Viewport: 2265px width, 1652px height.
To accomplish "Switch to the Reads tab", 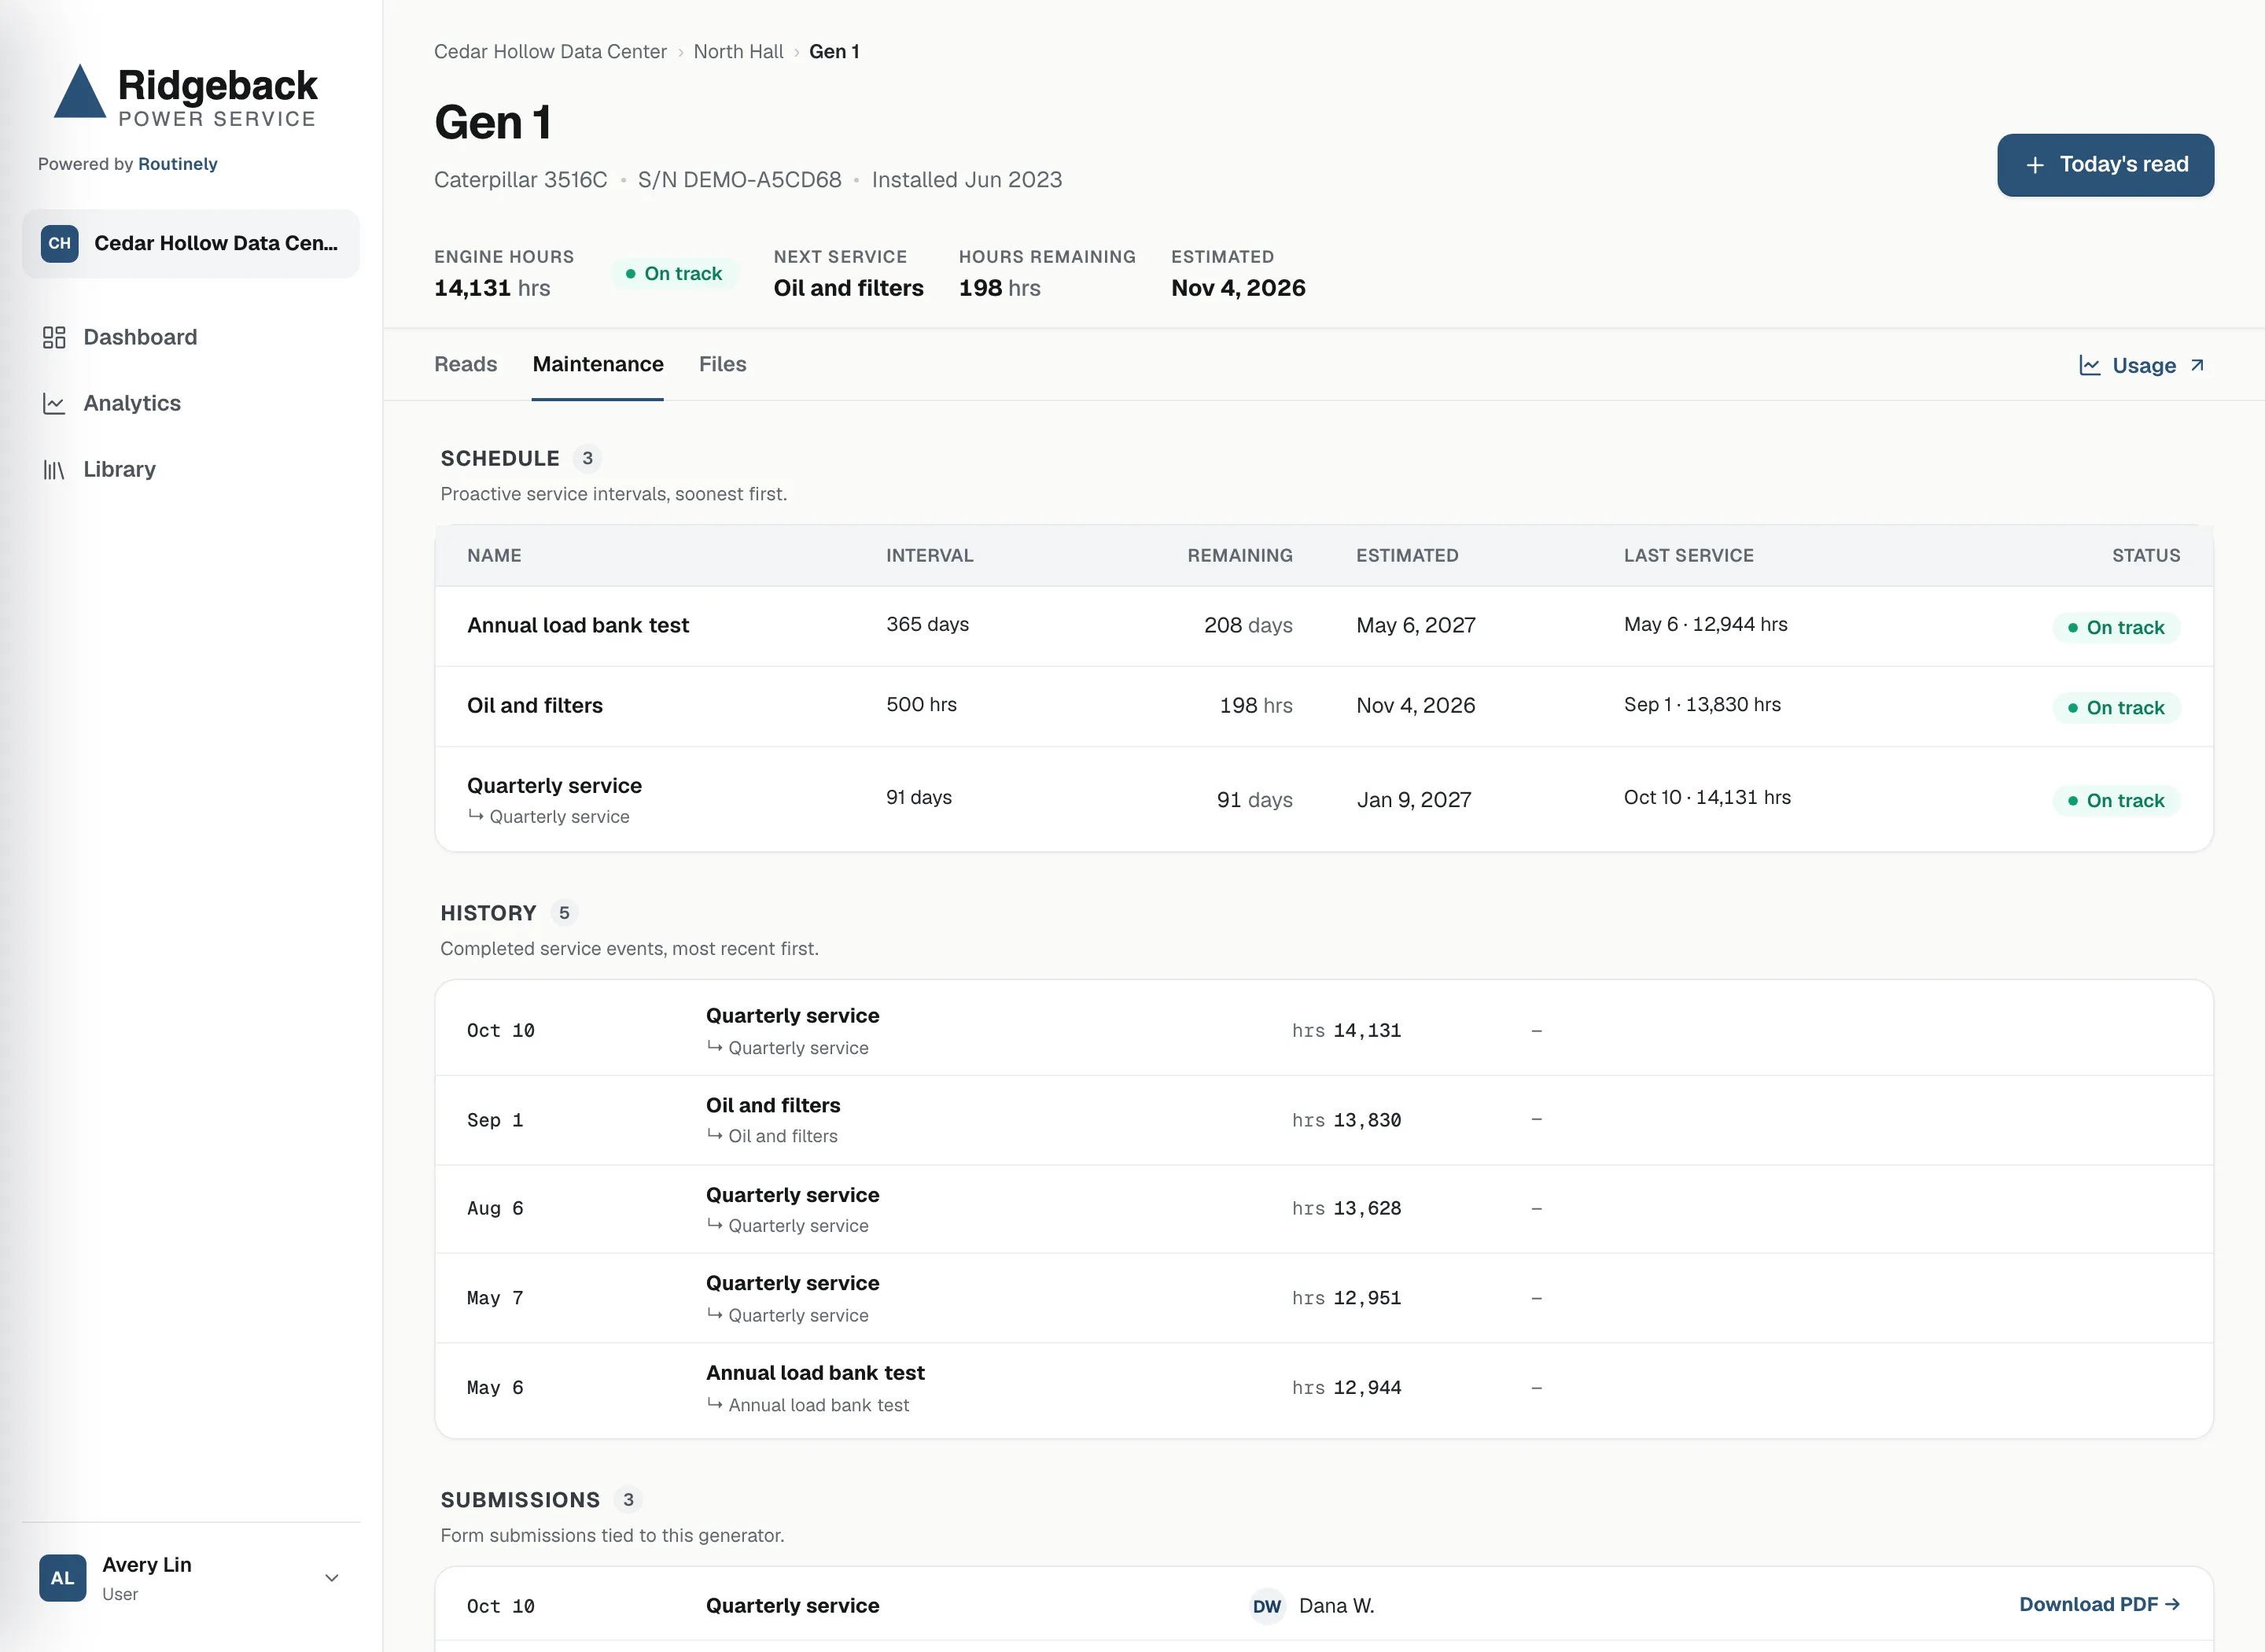I will (466, 364).
